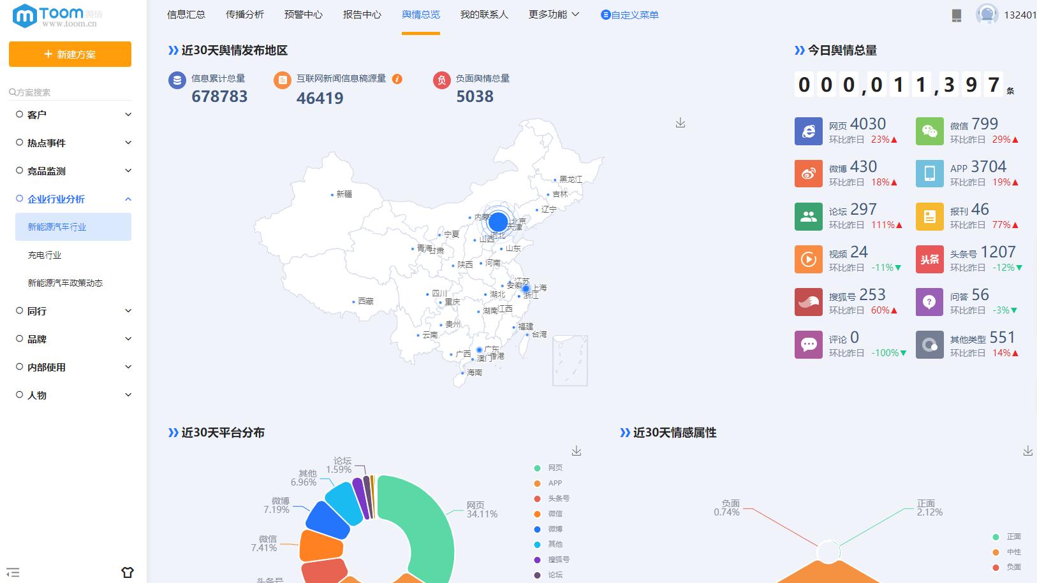The width and height of the screenshot is (1037, 583).
Task: Select the 头条号 channel icon
Action: tap(929, 259)
